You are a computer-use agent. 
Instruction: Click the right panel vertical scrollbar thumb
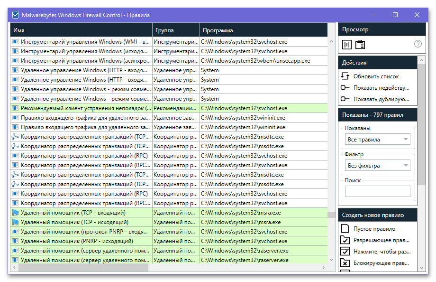tap(421, 124)
